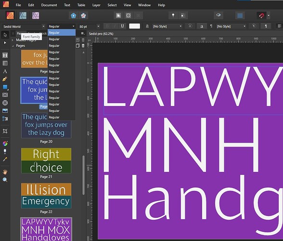
Task: Open the Edit menu
Action: pyautogui.click(x=31, y=5)
